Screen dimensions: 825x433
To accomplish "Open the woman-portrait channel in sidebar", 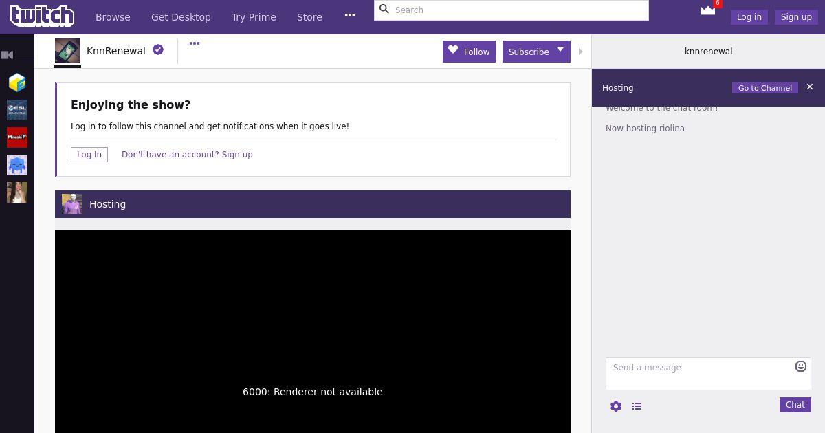I will 17,192.
